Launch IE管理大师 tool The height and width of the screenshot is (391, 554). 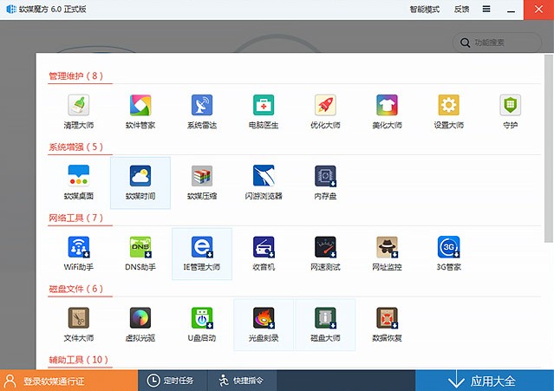point(202,253)
